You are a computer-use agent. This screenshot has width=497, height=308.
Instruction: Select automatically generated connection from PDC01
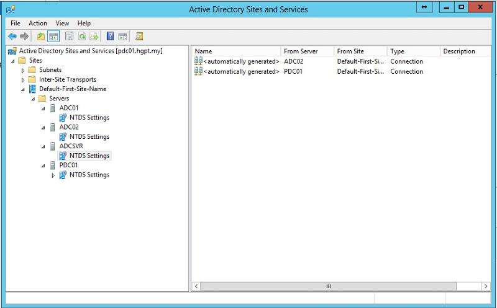click(241, 71)
